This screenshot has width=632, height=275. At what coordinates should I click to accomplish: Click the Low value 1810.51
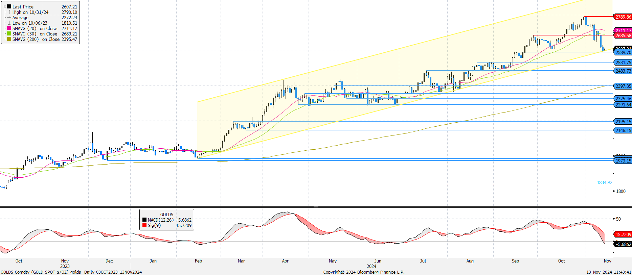69,23
